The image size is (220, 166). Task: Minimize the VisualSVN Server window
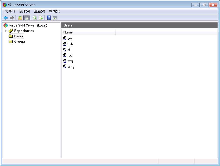click(x=195, y=5)
